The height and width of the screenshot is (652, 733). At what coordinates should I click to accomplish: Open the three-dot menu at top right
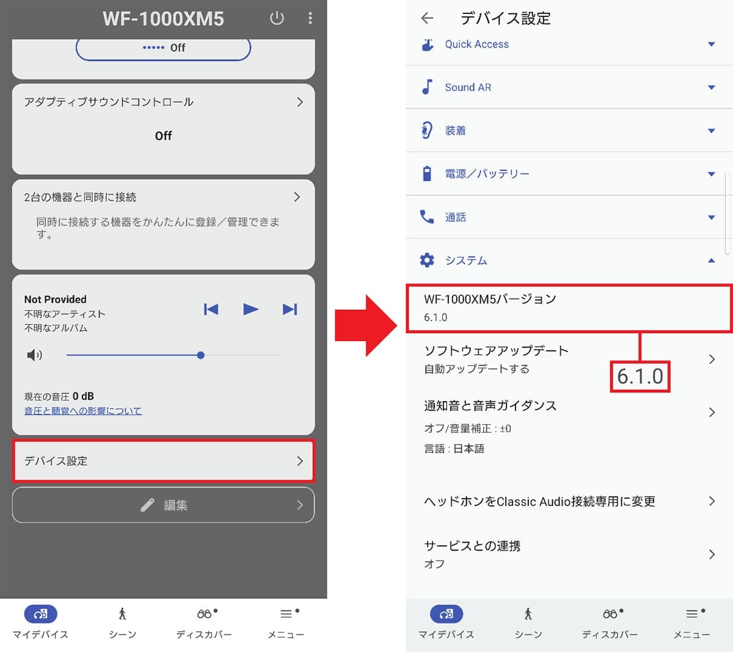pos(310,18)
